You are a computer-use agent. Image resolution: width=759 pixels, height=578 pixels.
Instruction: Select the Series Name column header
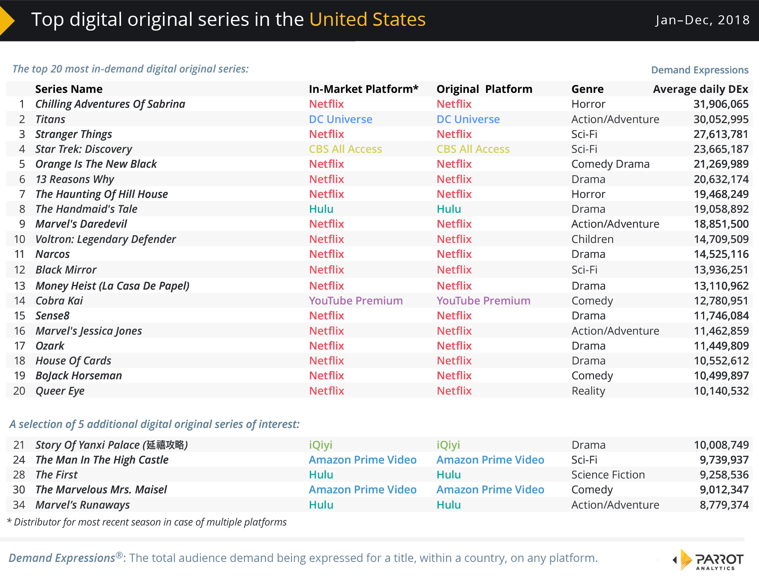(x=69, y=89)
